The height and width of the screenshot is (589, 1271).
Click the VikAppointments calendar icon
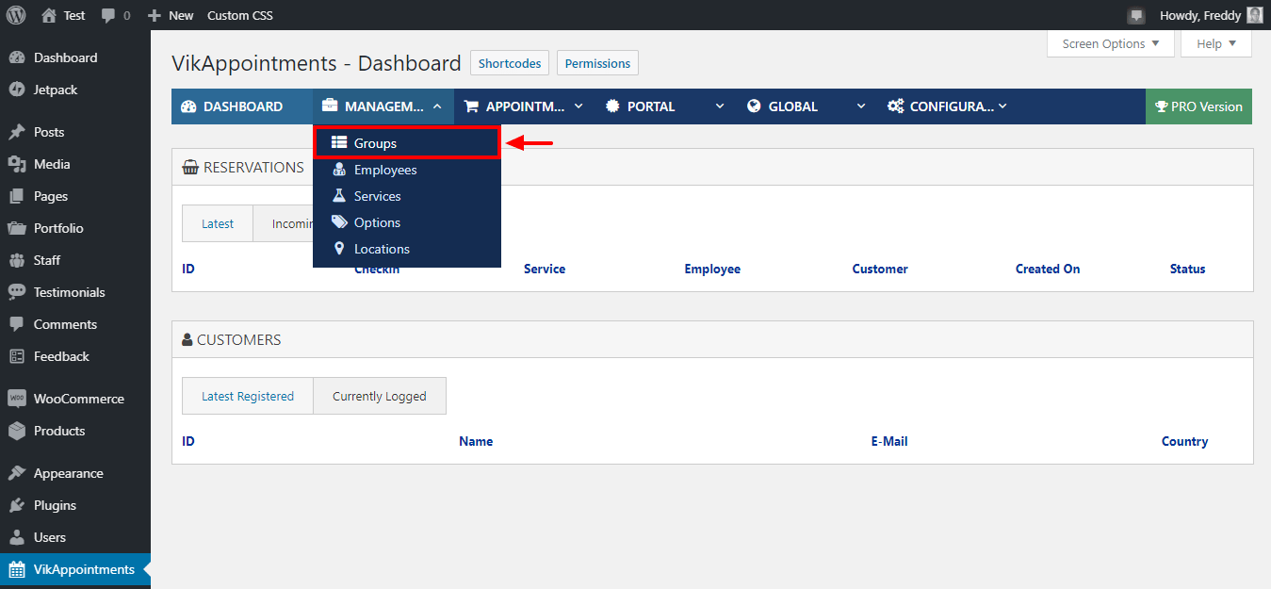click(16, 569)
